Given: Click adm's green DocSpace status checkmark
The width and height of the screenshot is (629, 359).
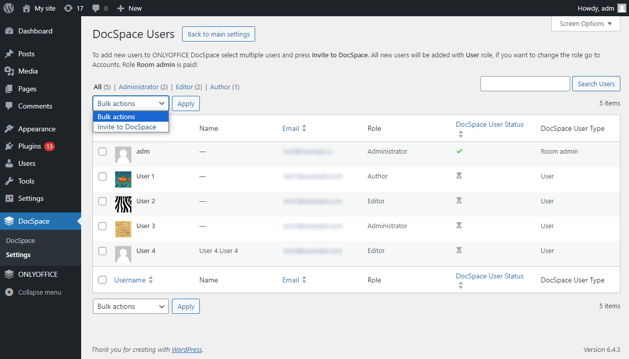Looking at the screenshot, I should tap(459, 151).
